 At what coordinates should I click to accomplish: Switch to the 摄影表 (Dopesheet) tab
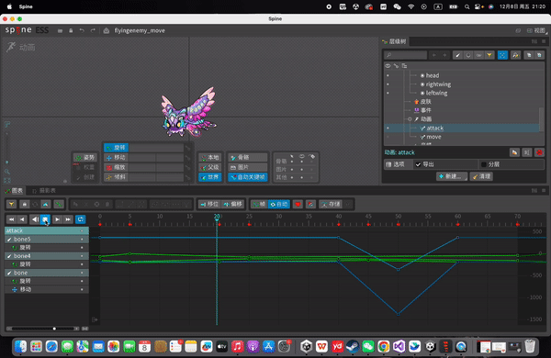[44, 191]
